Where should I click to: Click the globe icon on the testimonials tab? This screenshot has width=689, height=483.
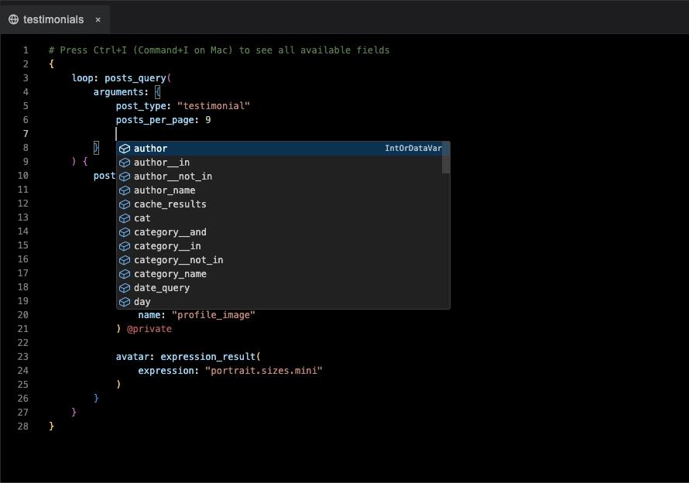13,21
